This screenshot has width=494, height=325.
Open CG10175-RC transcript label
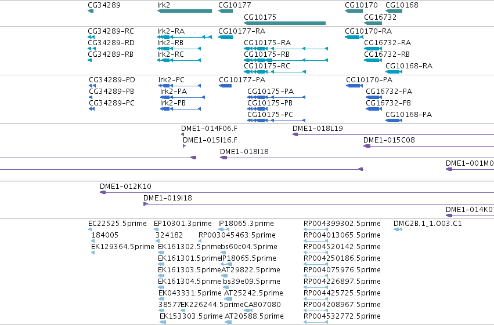267,66
